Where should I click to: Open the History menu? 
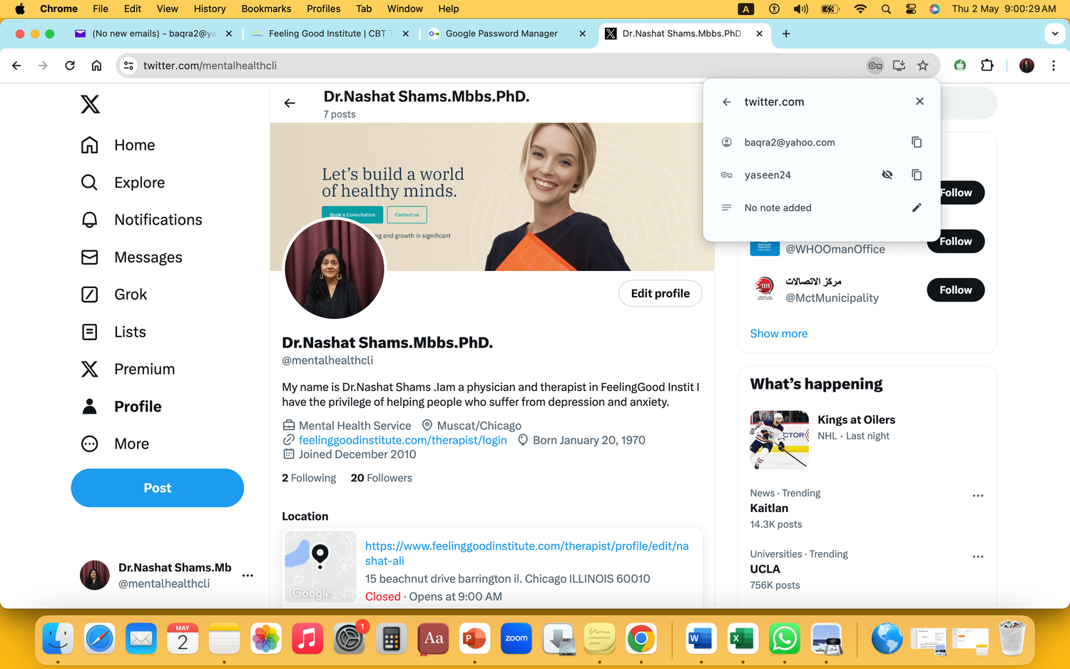coord(210,9)
